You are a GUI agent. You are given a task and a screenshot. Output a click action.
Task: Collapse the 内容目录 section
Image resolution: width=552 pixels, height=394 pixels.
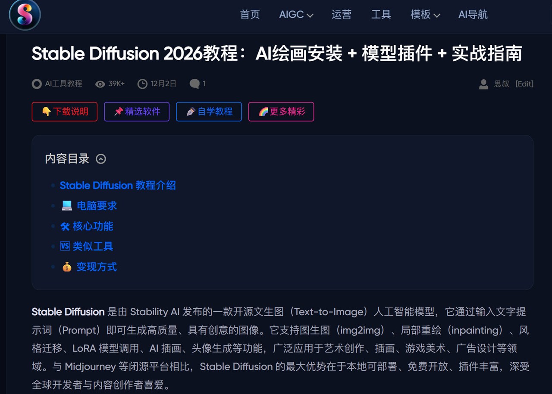point(101,158)
